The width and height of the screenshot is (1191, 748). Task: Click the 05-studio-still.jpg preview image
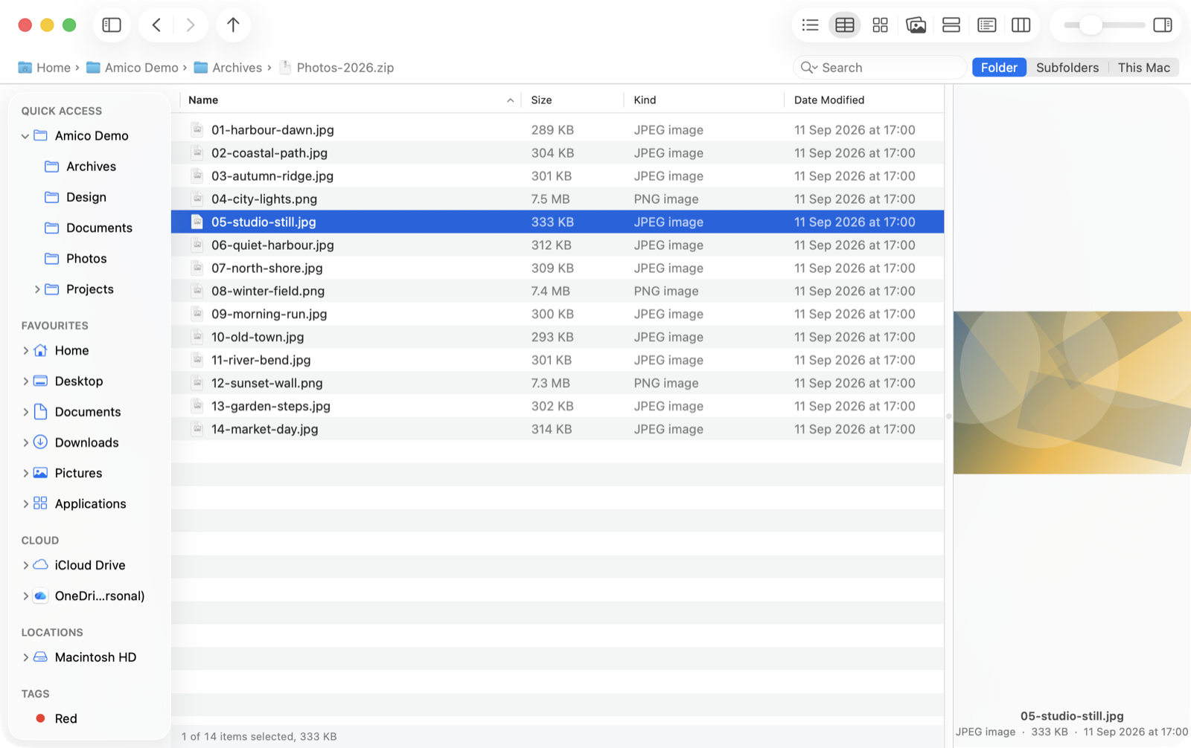(x=1072, y=393)
